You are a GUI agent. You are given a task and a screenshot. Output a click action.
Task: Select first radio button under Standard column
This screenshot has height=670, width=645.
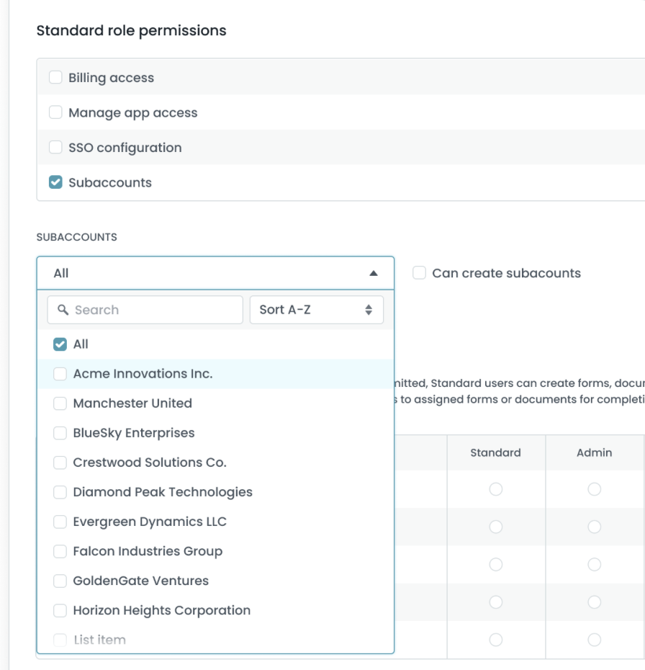tap(495, 489)
